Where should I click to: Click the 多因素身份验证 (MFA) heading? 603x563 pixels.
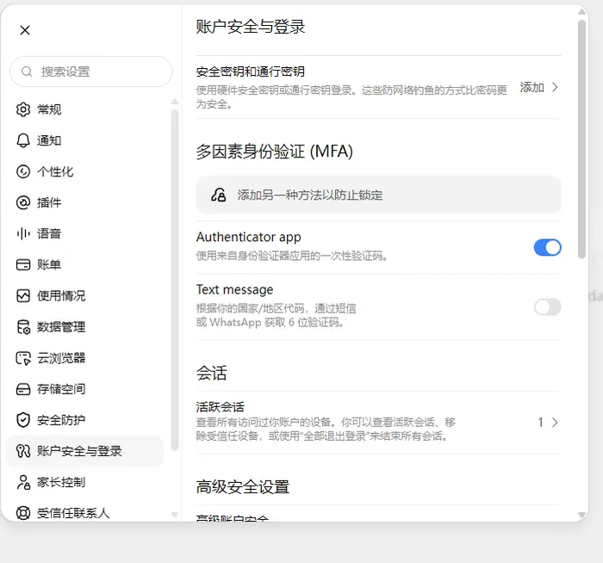point(275,152)
